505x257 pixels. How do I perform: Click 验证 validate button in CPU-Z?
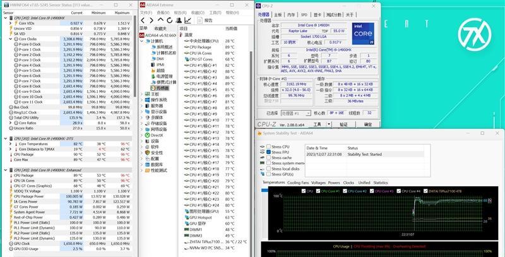pos(343,124)
